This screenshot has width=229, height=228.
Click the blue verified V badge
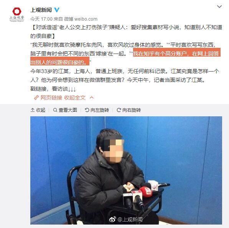pyautogui.click(x=57, y=10)
